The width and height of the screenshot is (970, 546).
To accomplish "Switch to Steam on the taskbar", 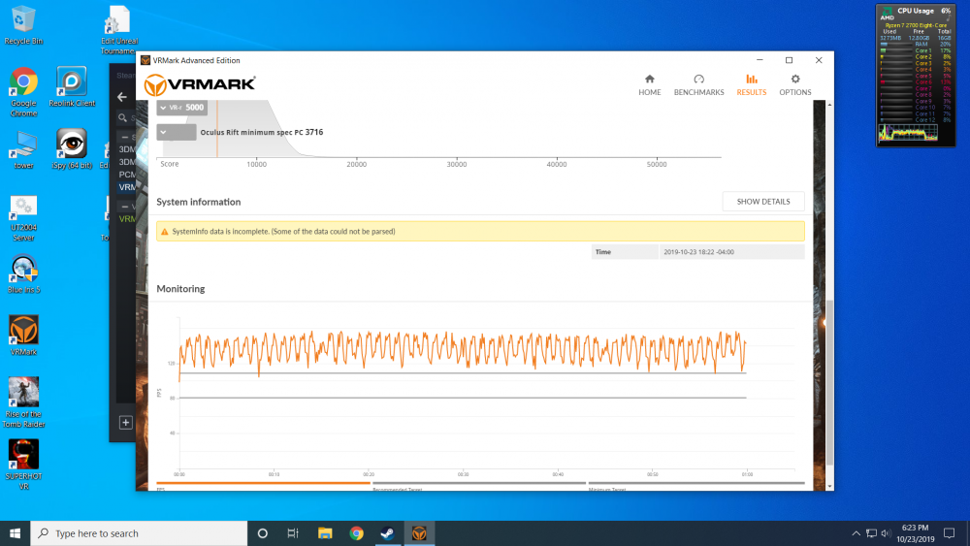I will (387, 533).
